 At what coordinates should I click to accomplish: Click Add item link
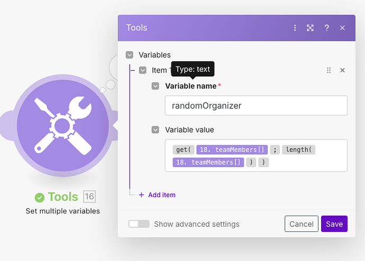pyautogui.click(x=157, y=195)
